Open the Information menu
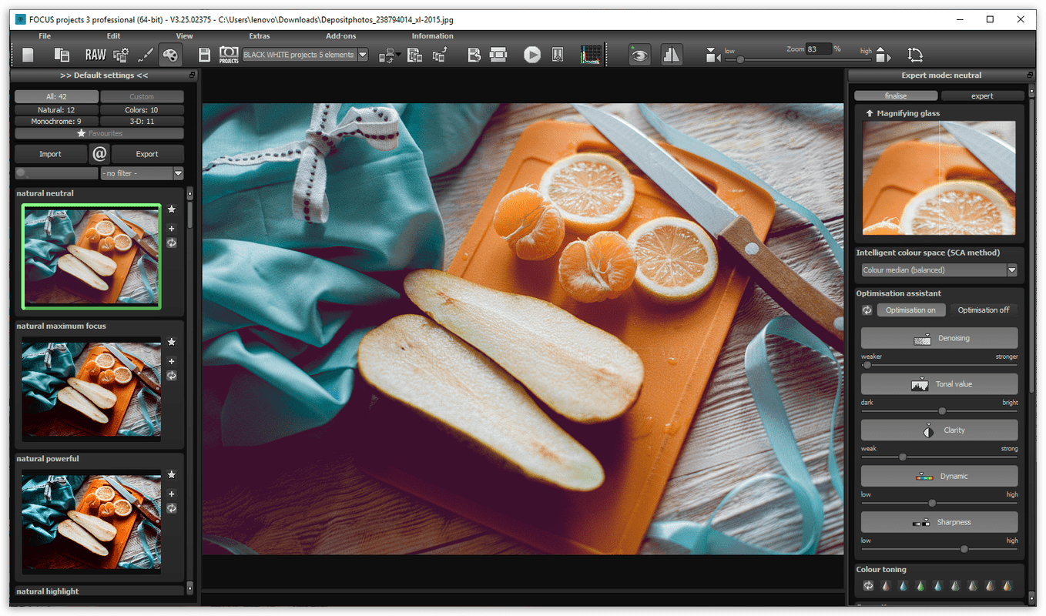The image size is (1046, 616). click(x=433, y=36)
